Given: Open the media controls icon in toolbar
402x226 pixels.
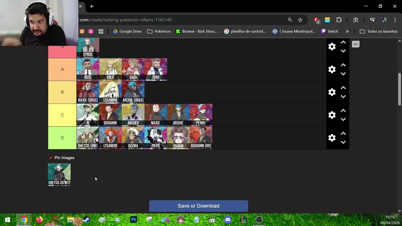Looking at the screenshot, I should point(372,20).
